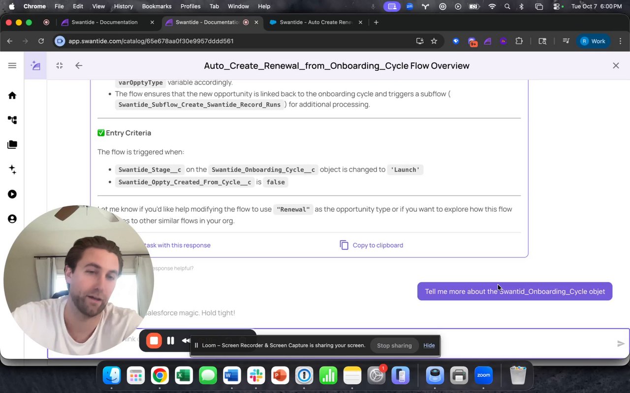Hide the Loom sharing banner
The height and width of the screenshot is (393, 630).
coord(429,345)
